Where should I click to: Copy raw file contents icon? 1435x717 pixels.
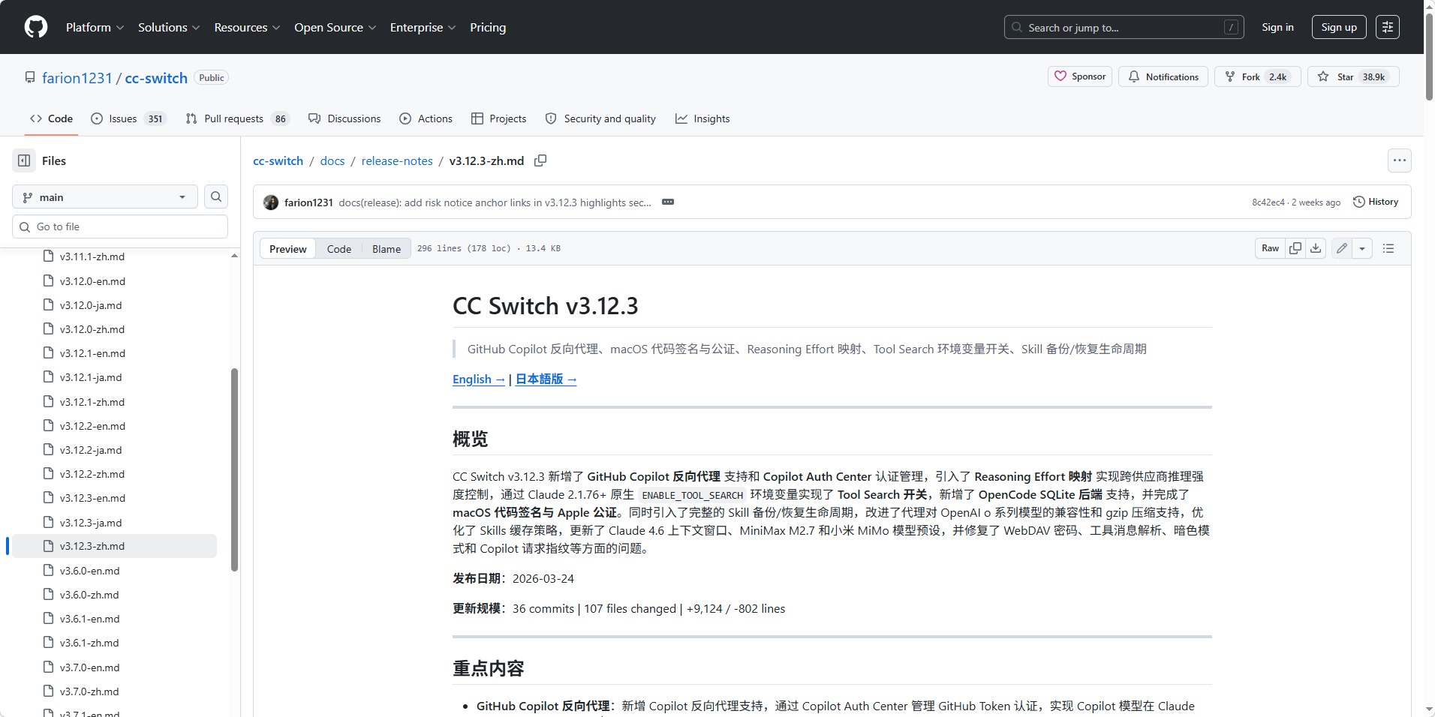point(1295,248)
